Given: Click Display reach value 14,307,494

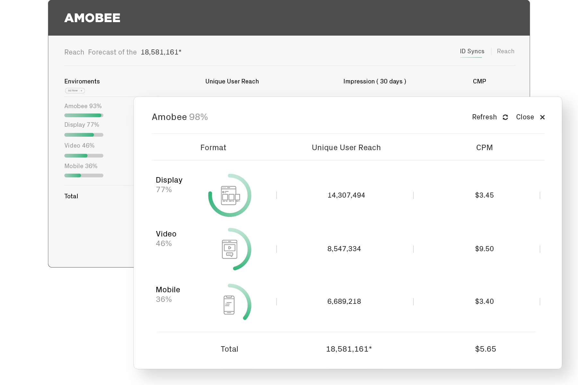Looking at the screenshot, I should [x=346, y=195].
